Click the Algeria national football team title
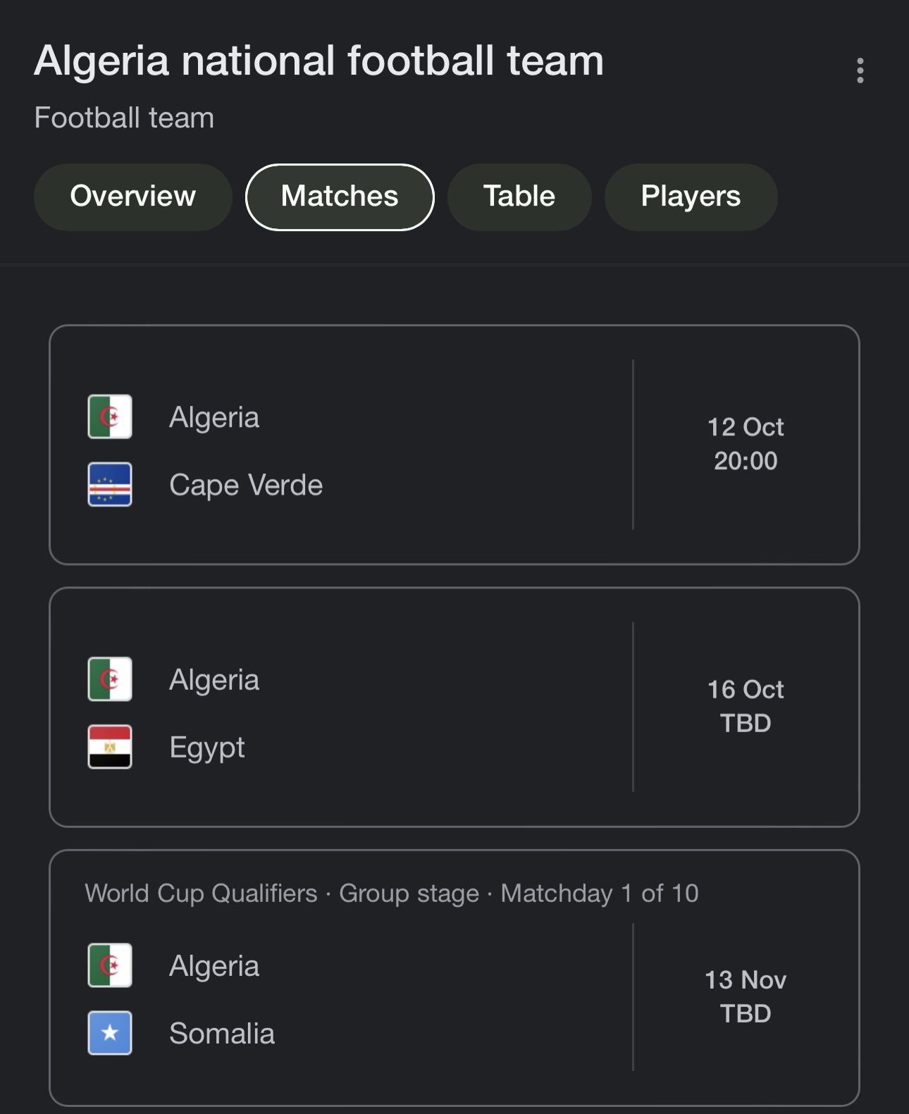This screenshot has width=909, height=1114. click(x=319, y=61)
